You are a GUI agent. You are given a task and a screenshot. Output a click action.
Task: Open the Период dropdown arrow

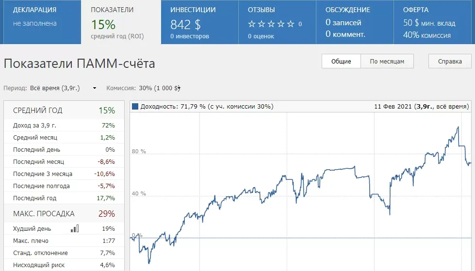click(95, 88)
